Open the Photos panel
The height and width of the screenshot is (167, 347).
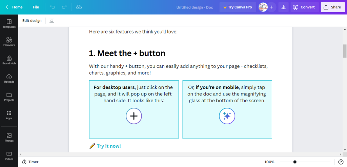(x=9, y=138)
